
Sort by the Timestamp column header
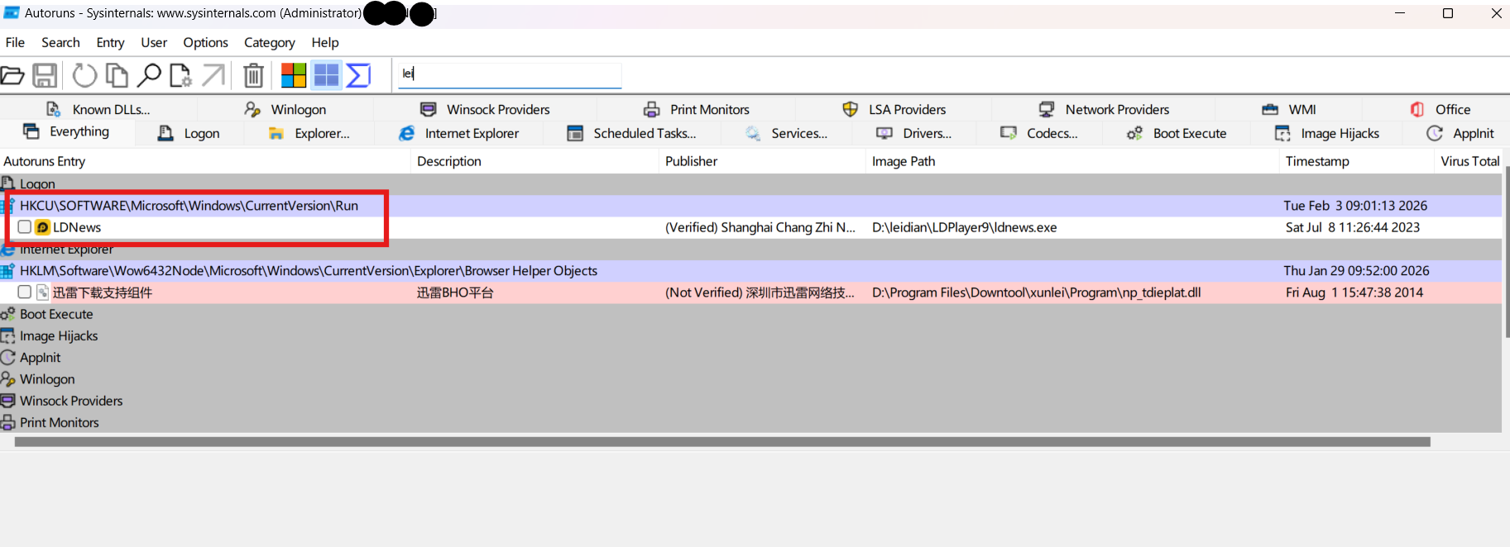pos(1317,162)
